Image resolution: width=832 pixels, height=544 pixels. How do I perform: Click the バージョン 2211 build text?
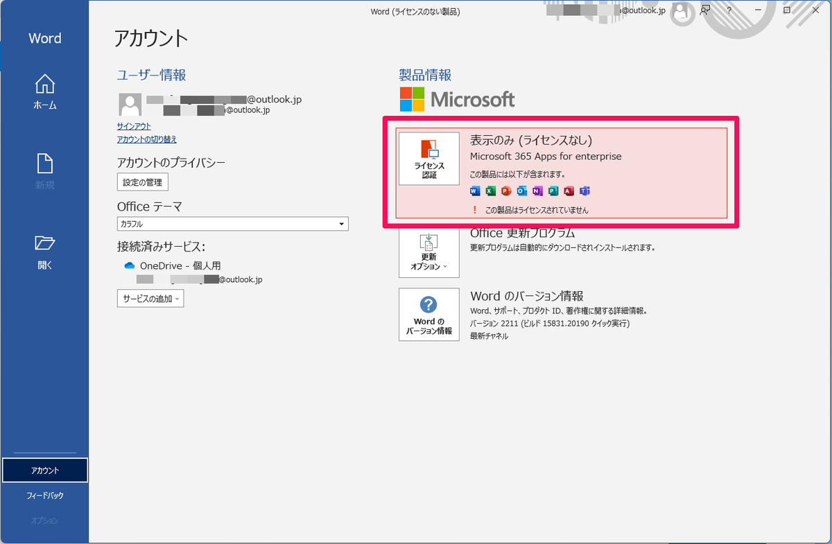point(550,324)
